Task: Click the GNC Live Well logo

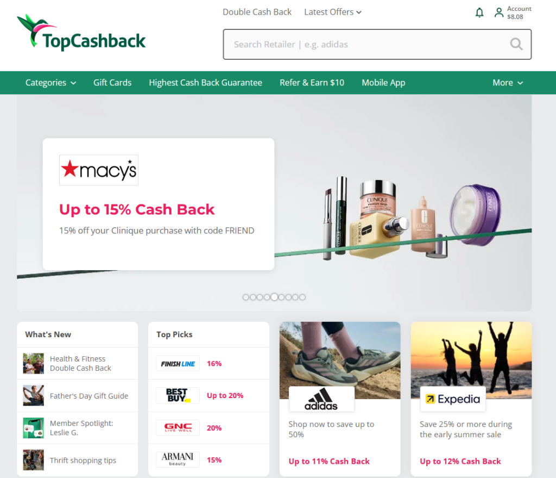Action: [x=178, y=427]
